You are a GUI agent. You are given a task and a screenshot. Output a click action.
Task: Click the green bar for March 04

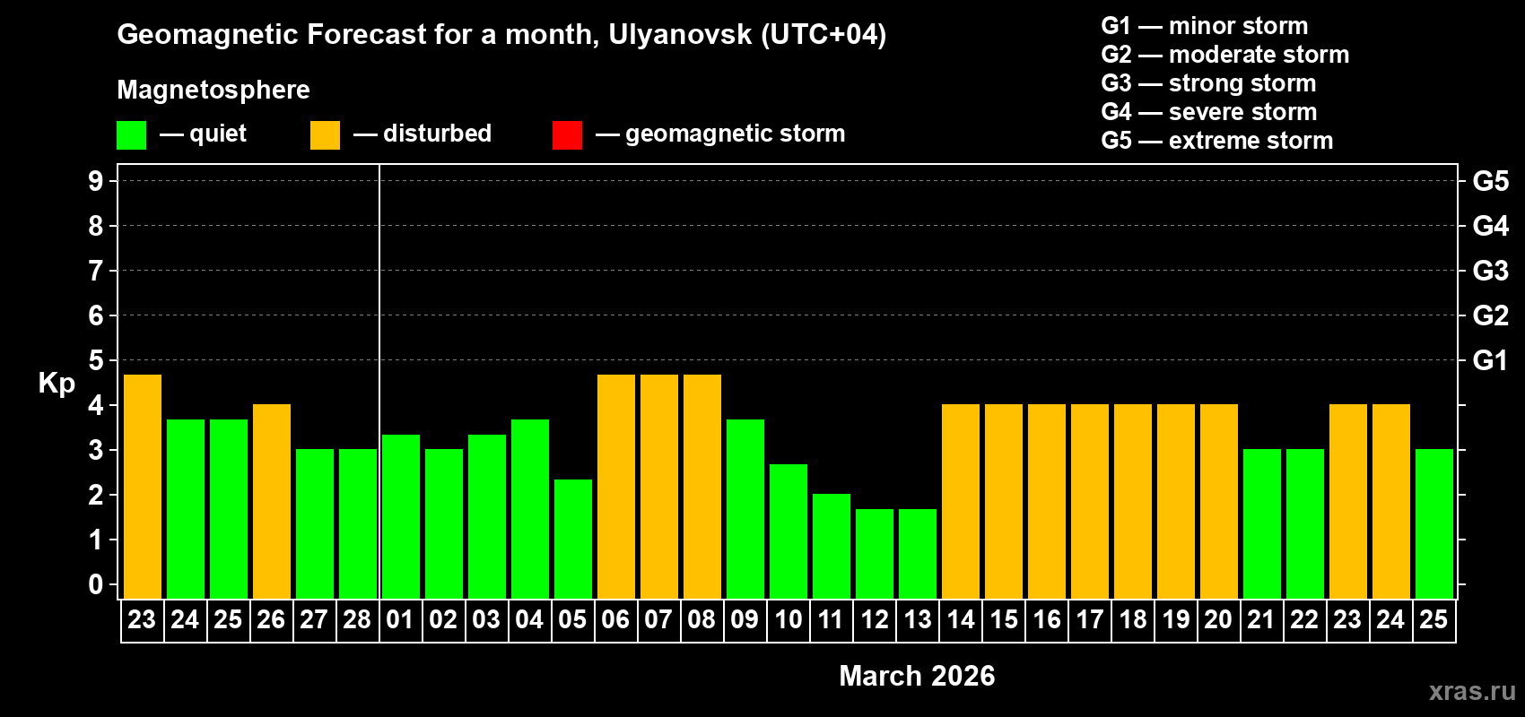click(x=530, y=509)
